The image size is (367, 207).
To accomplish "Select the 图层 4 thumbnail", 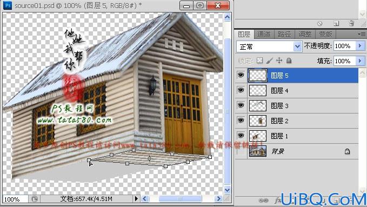I will 257,90.
